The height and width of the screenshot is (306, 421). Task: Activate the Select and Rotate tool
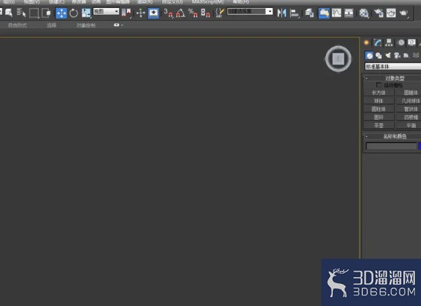click(74, 13)
